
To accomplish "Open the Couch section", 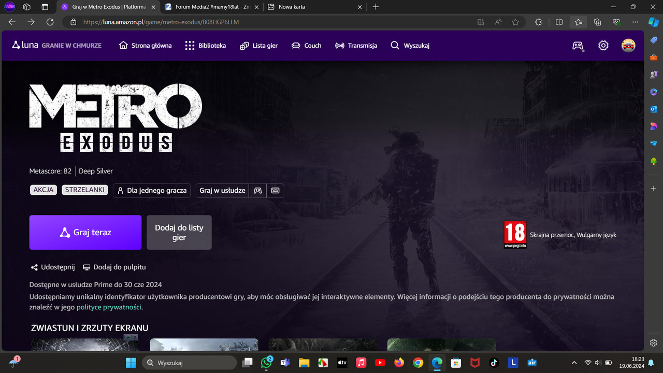I will pyautogui.click(x=306, y=46).
